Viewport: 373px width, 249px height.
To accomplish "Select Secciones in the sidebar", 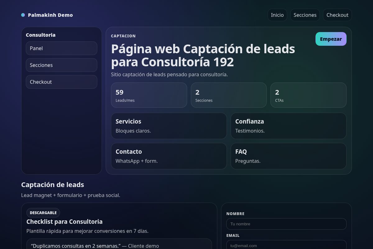I will click(x=61, y=65).
